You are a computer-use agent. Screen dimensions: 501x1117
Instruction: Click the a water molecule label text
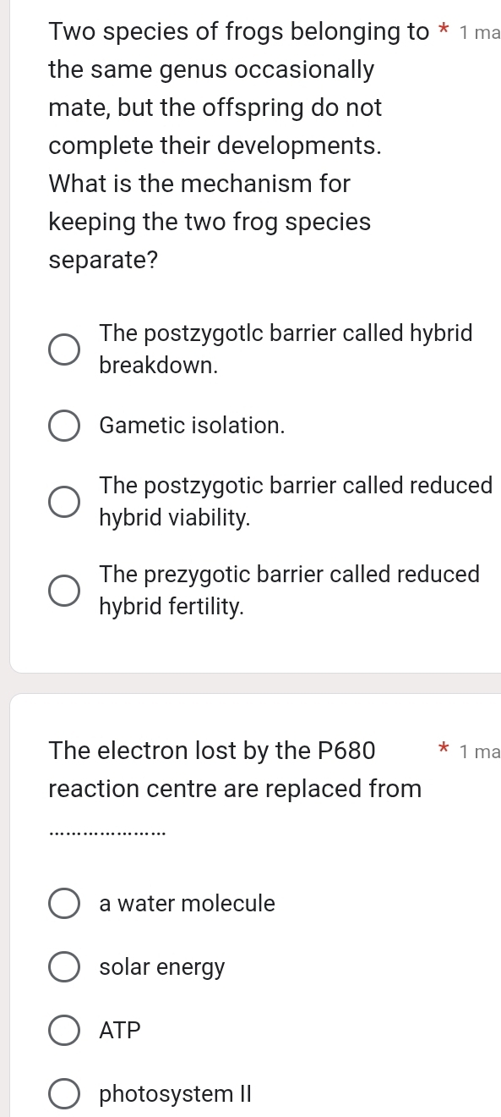pyautogui.click(x=187, y=903)
